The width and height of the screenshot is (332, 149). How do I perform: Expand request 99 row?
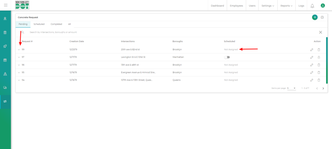tap(19, 49)
